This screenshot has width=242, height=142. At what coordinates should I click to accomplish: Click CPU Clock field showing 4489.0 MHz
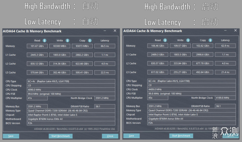tap(192, 89)
